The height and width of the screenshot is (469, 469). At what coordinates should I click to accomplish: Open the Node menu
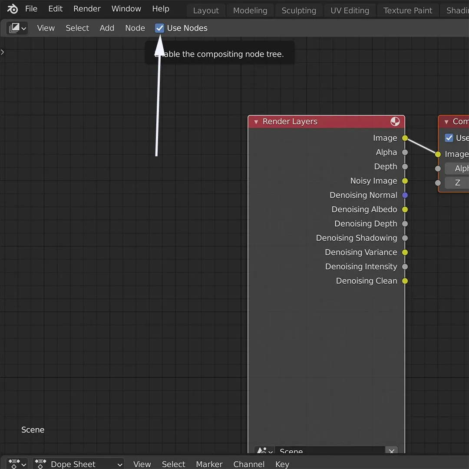(x=135, y=28)
